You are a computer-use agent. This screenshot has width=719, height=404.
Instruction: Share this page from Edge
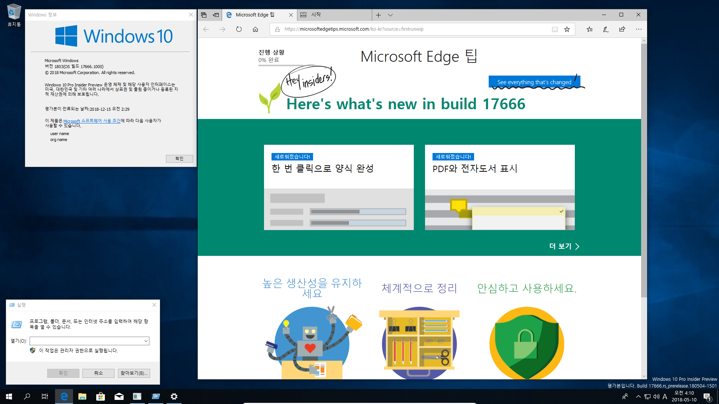[x=622, y=29]
